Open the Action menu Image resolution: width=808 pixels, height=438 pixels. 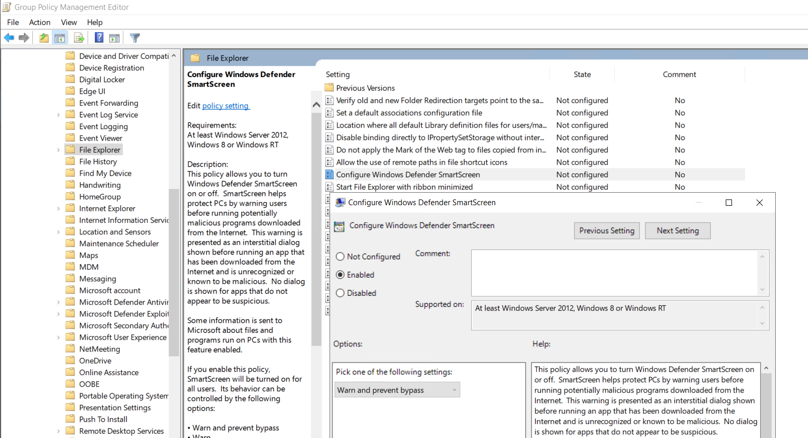(40, 22)
